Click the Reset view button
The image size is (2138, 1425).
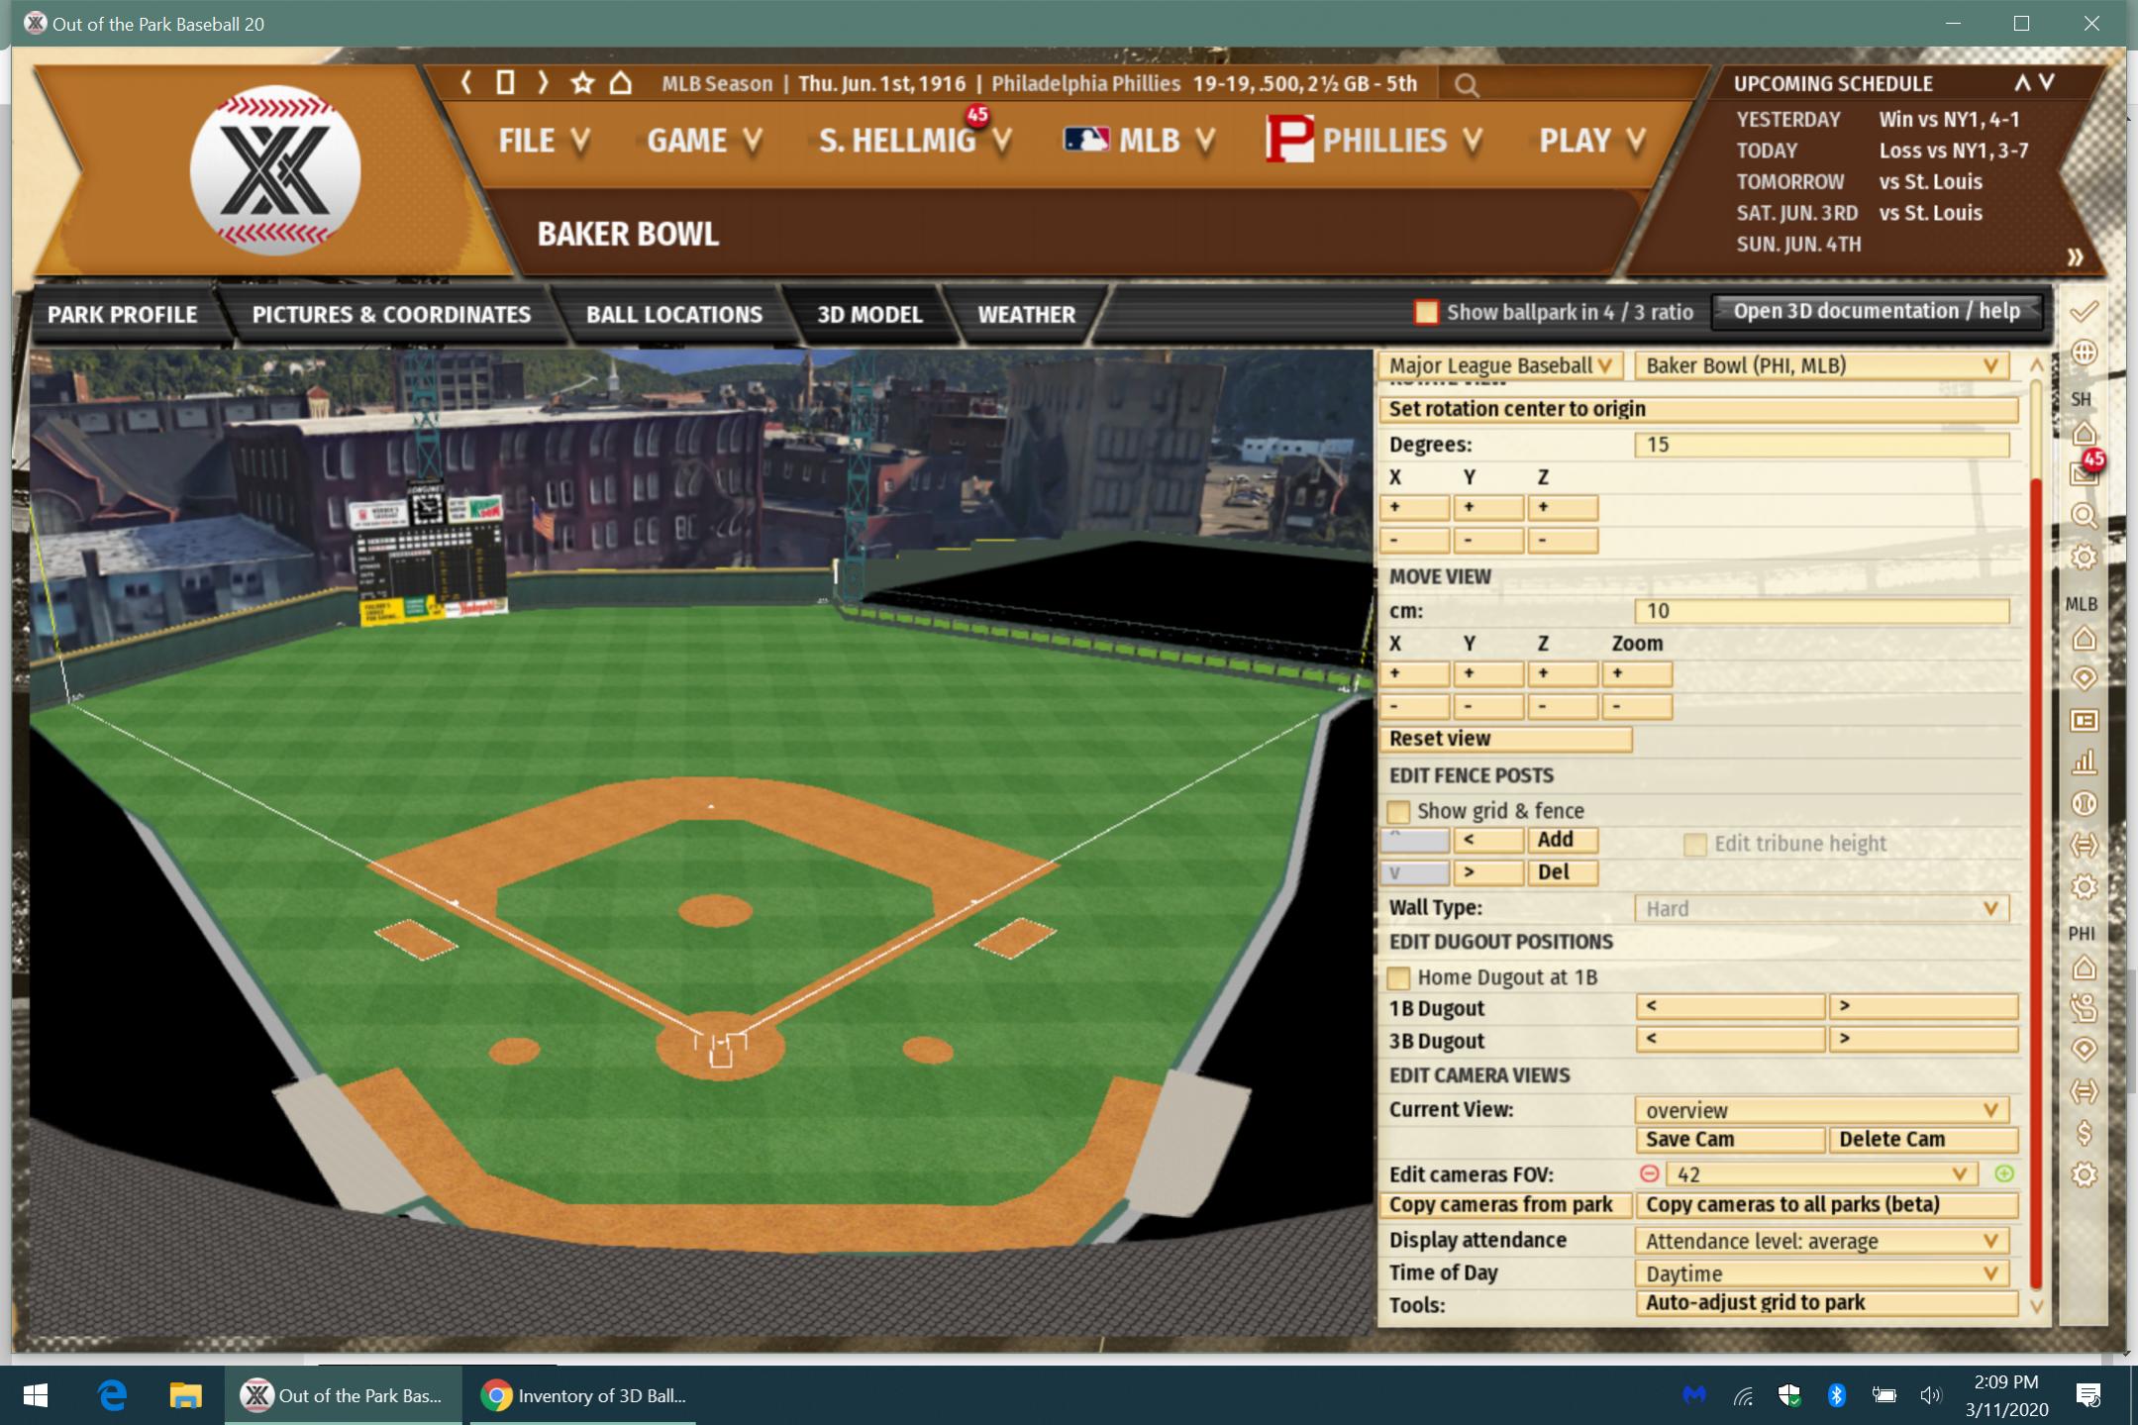1505,740
